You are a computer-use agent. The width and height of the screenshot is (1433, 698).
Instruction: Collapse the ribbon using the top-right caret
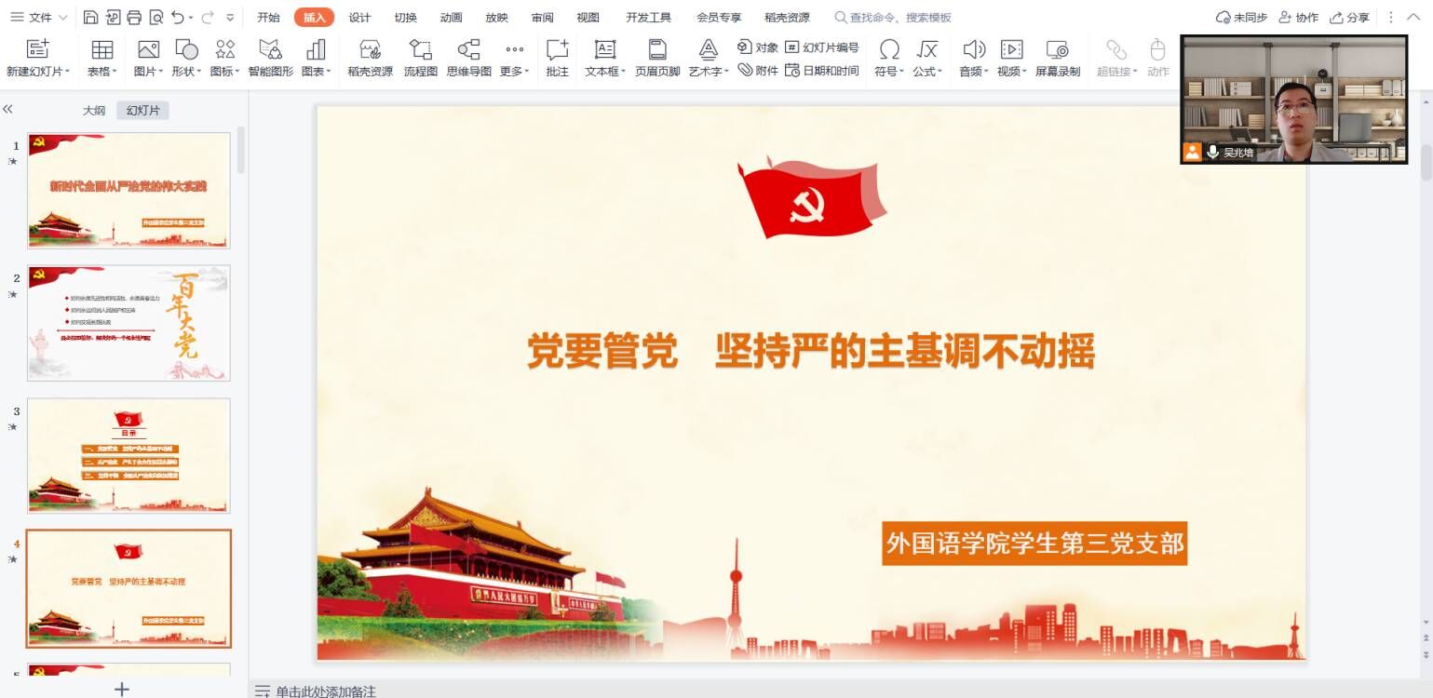1413,17
